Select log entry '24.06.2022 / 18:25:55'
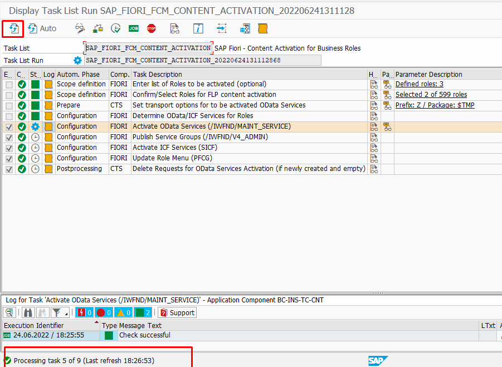Image resolution: width=502 pixels, height=367 pixels. [x=48, y=335]
